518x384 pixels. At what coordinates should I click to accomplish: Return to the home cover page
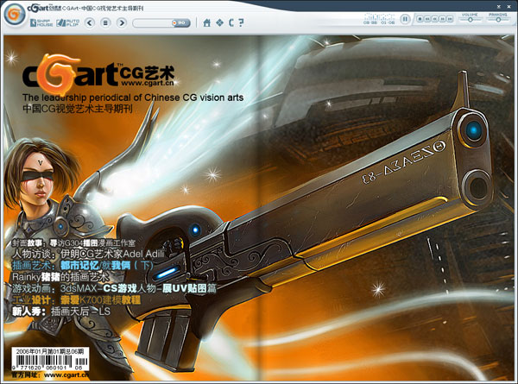(x=207, y=22)
